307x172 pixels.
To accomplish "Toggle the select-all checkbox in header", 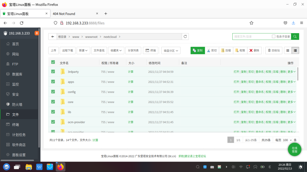I will click(53, 62).
